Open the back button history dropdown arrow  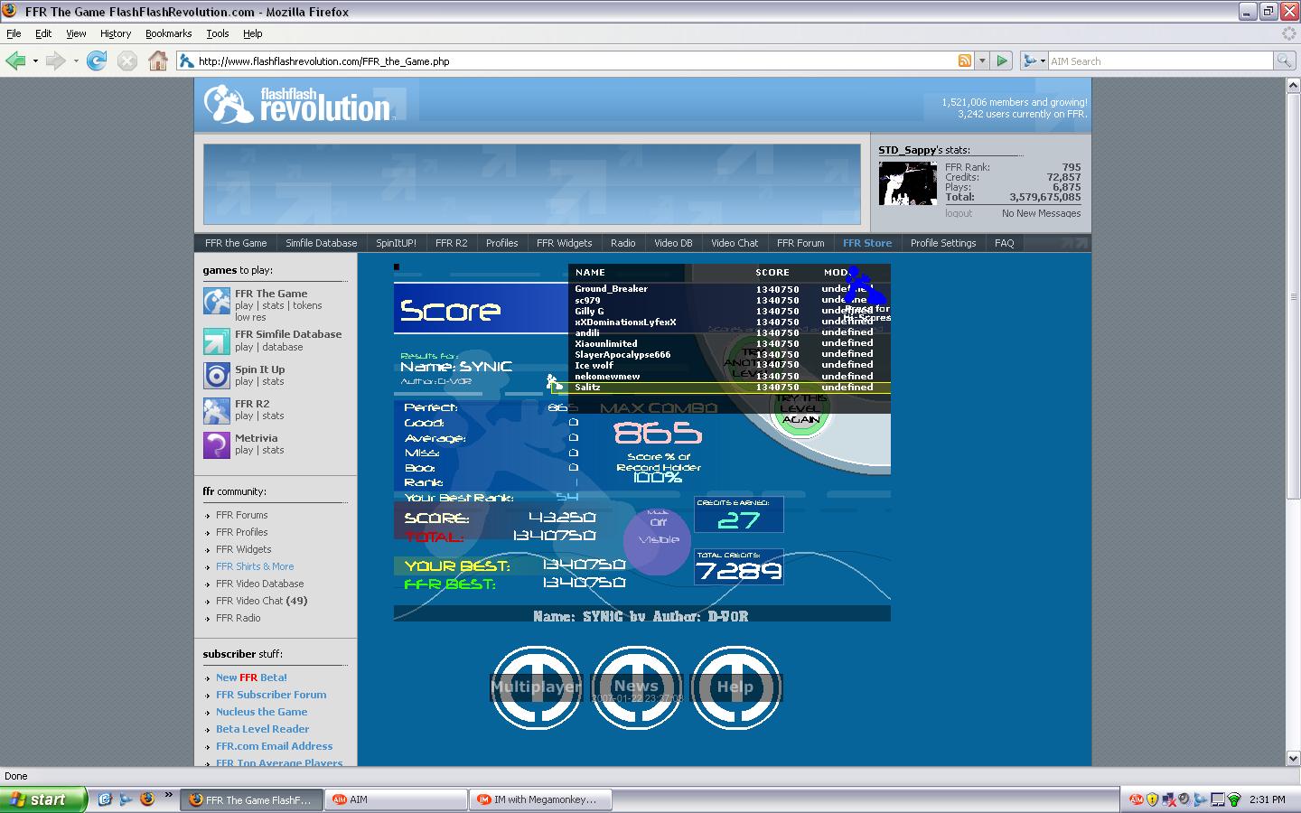pyautogui.click(x=35, y=61)
